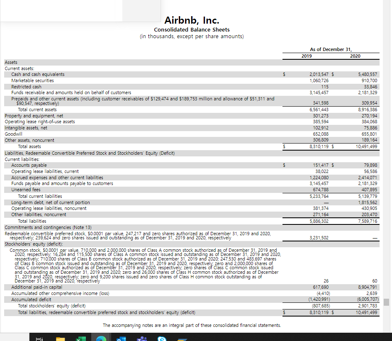Image resolution: width=392 pixels, height=341 pixels.
Task: Click the 'Goodwill' row label
Action: pyautogui.click(x=14, y=134)
